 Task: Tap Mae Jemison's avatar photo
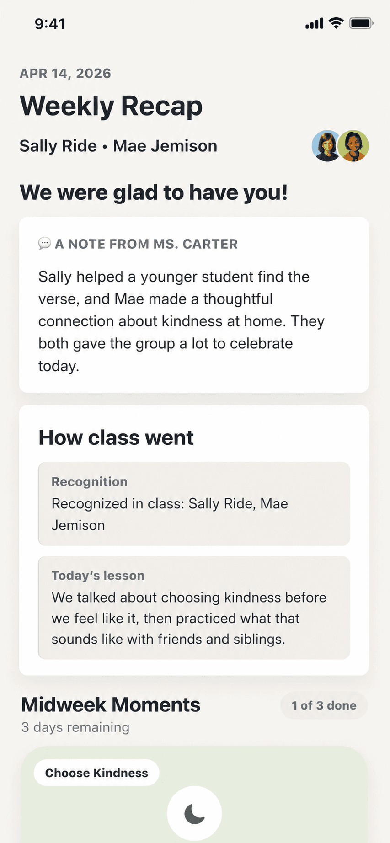(353, 146)
